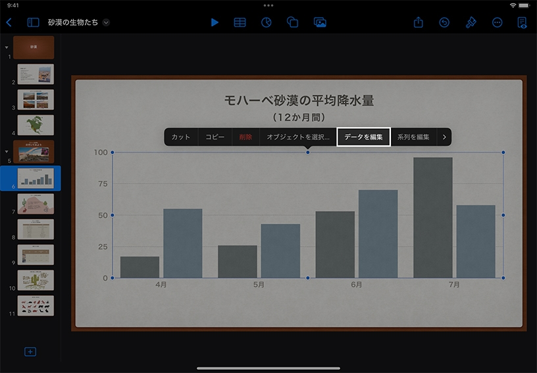Viewport: 537px width, 373px height.
Task: Toggle the slide navigator sidebar icon
Action: [x=33, y=22]
